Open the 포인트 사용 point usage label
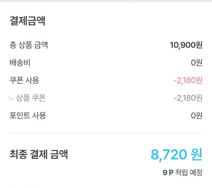 28,116
